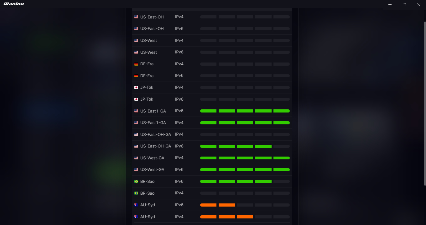Click the Brazilian flag on BR-Sao IPv6 row
Viewport: 426px width, 225px height.
tap(136, 182)
